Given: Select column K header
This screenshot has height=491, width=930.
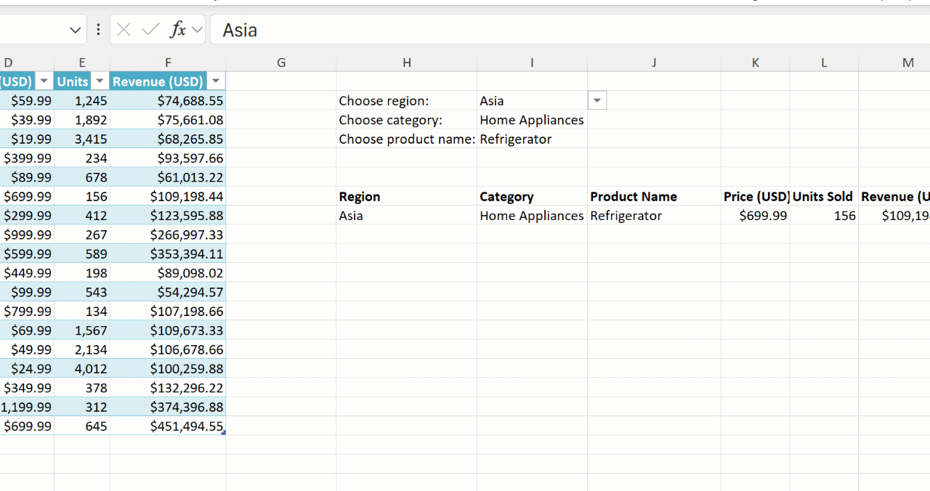Looking at the screenshot, I should click(755, 63).
